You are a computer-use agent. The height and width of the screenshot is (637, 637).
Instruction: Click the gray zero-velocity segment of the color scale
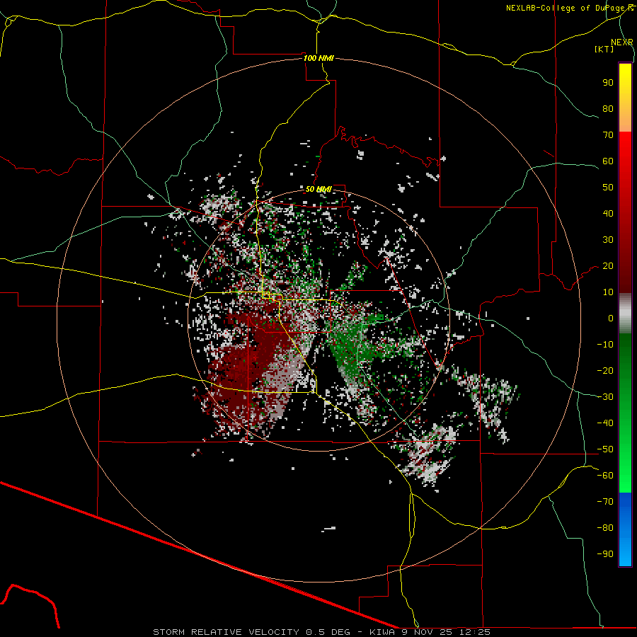pyautogui.click(x=625, y=314)
